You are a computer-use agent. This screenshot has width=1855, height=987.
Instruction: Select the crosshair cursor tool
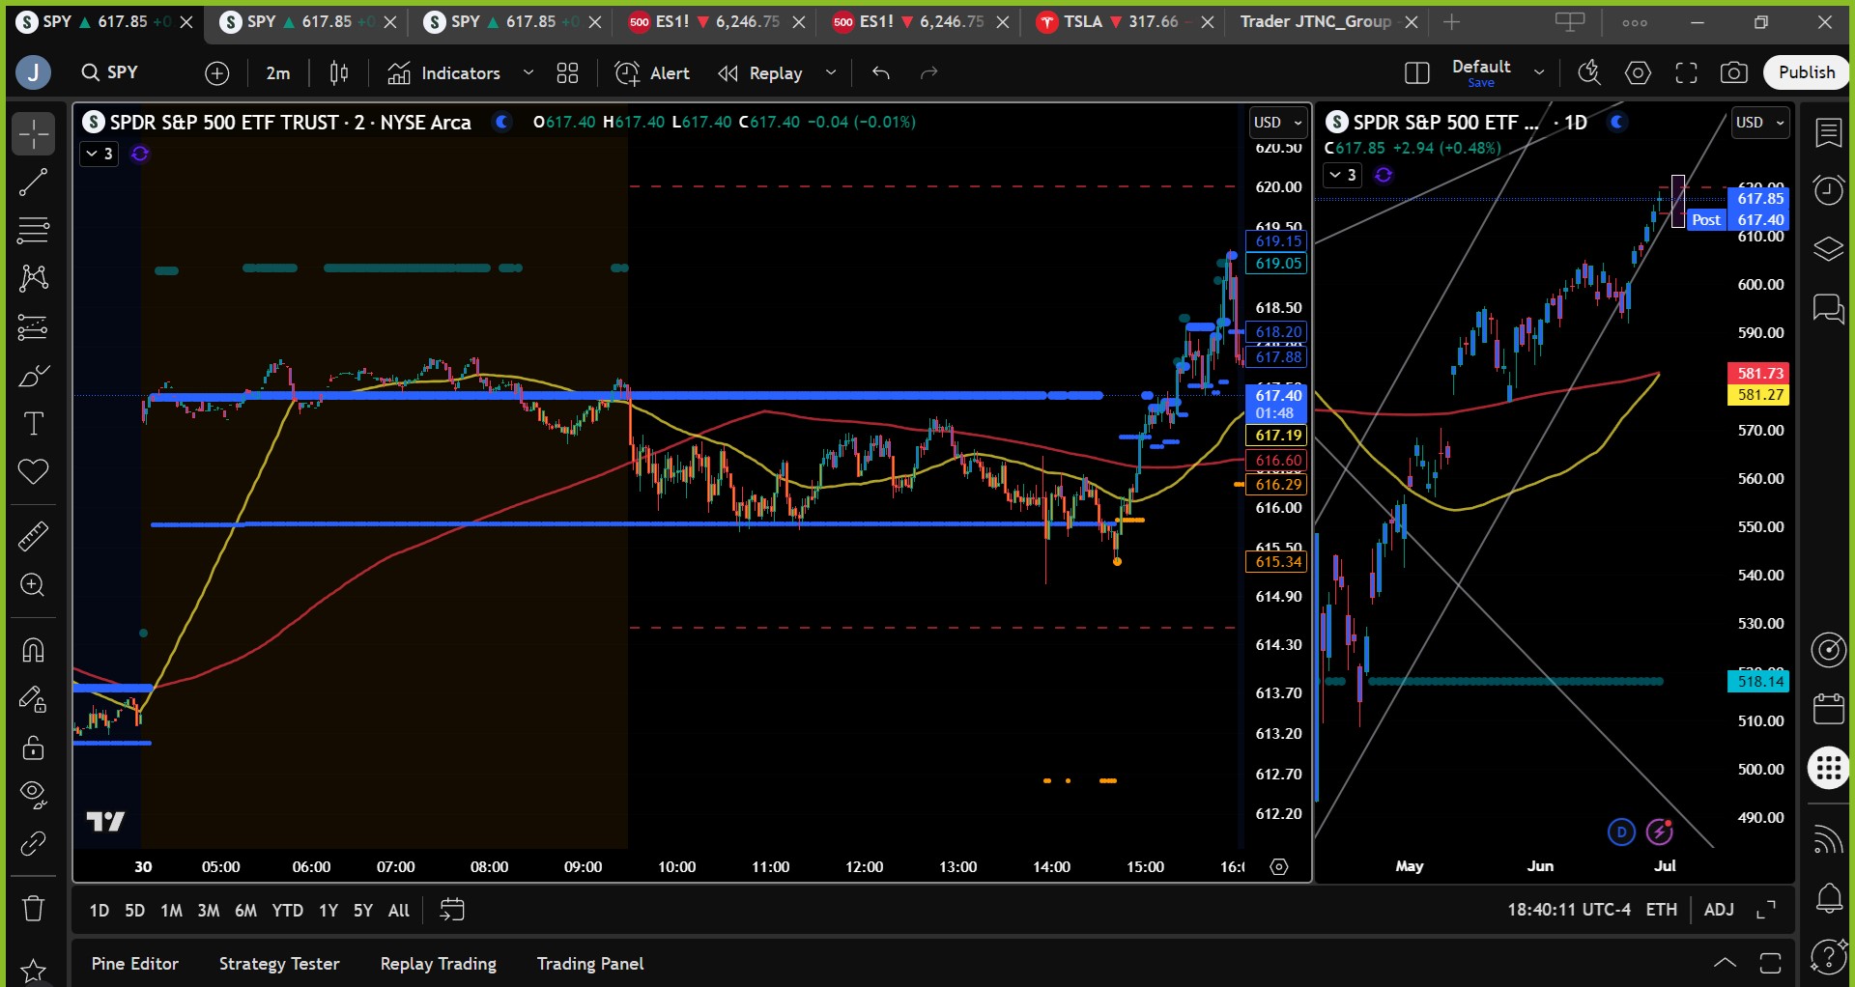(33, 134)
